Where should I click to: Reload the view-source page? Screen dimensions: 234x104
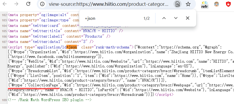(28, 4)
